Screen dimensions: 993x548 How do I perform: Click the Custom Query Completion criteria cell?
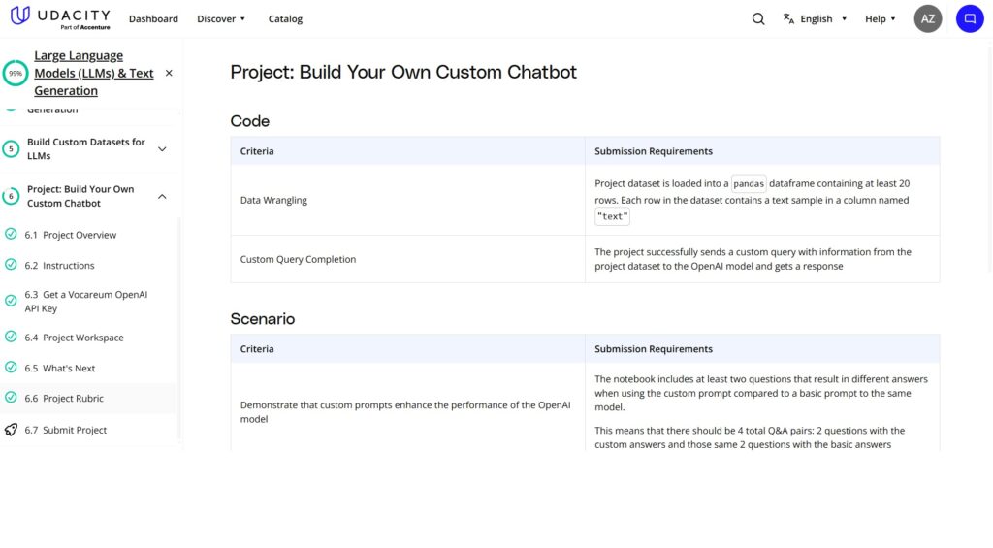[x=408, y=259]
